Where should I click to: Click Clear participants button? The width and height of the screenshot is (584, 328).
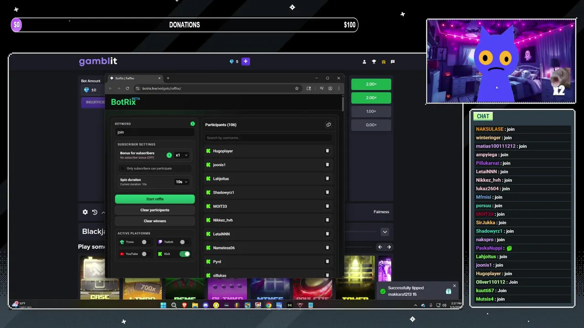coord(155,210)
